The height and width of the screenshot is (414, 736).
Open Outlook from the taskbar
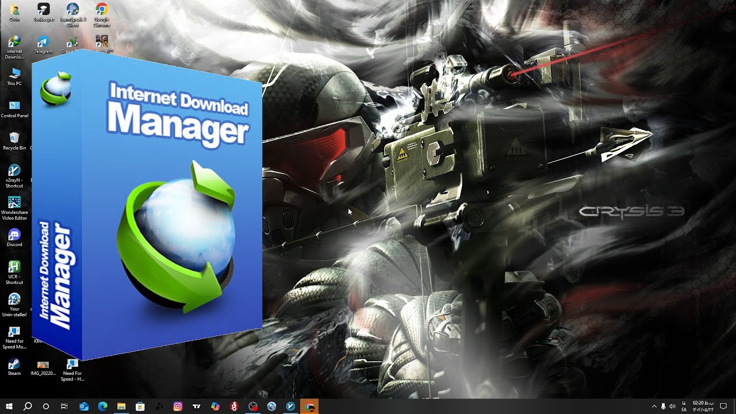[x=83, y=407]
